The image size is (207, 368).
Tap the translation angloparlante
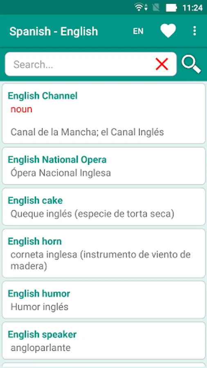point(40,348)
